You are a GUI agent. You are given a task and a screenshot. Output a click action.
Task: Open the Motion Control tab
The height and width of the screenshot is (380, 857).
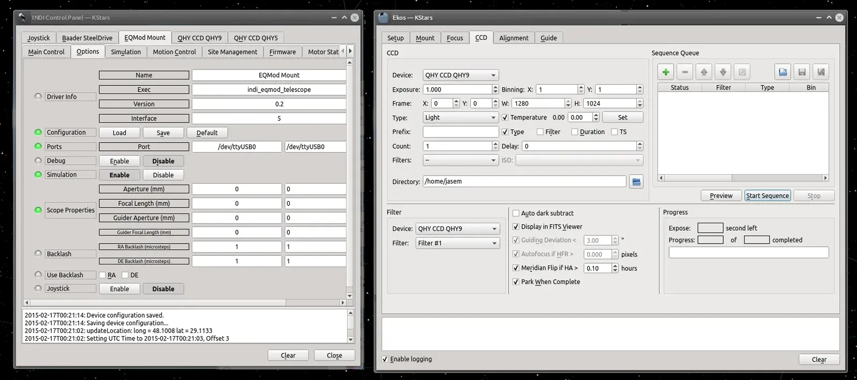[x=175, y=52]
